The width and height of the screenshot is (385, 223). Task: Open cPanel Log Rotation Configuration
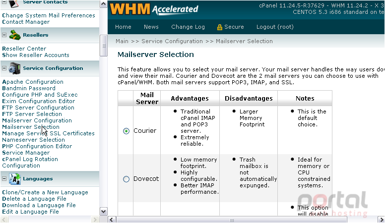(30, 162)
